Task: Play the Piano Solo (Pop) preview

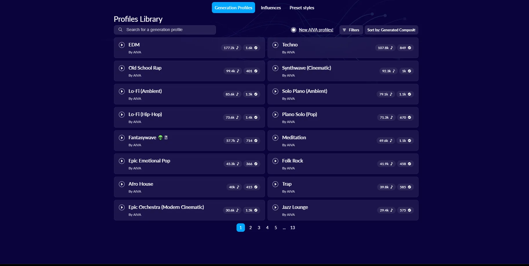Action: tap(275, 115)
